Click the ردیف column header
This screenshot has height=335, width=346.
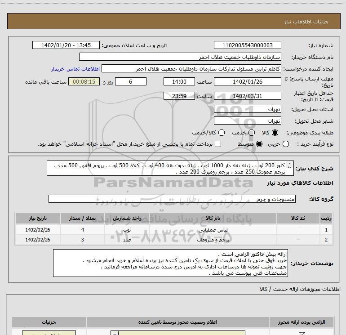pyautogui.click(x=326, y=218)
